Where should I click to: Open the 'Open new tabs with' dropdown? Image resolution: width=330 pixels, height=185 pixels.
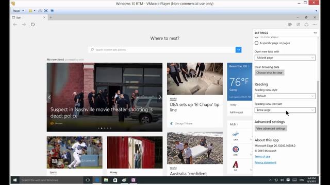(285, 58)
